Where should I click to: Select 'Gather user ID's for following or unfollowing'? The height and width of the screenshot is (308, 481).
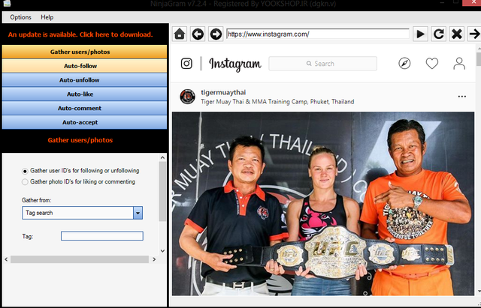click(80, 171)
